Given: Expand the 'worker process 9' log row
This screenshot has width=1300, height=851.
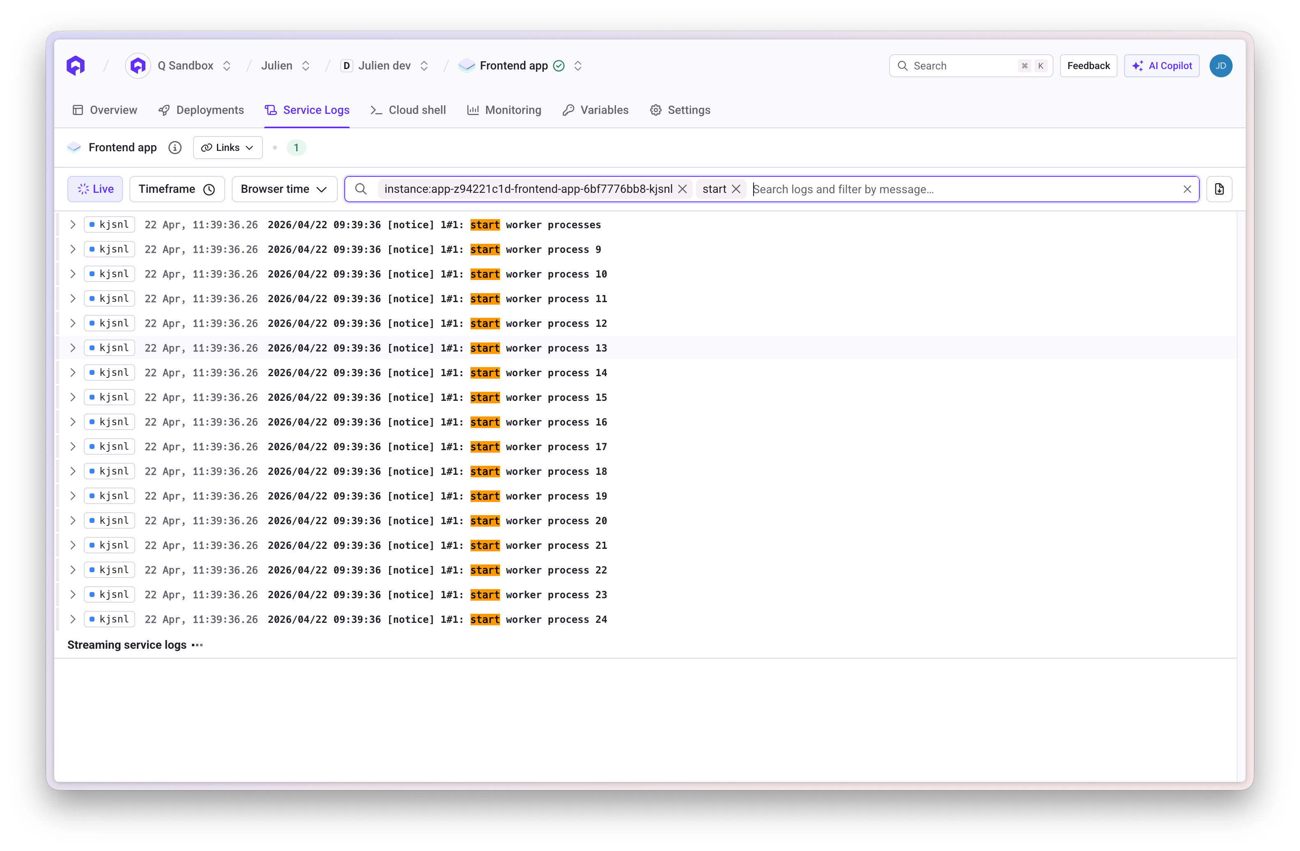Looking at the screenshot, I should click(73, 249).
